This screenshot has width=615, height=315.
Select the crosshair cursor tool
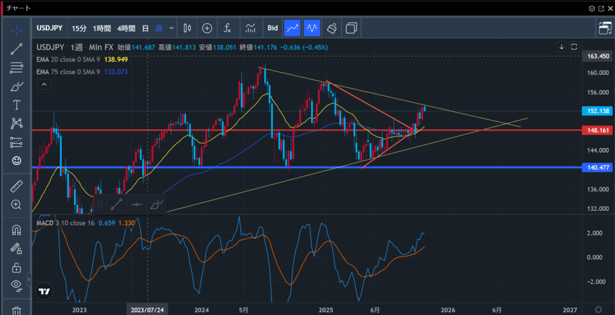(x=17, y=28)
